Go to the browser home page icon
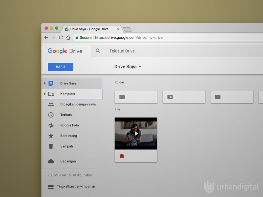Viewport: 263px width, 197px height. point(68,37)
